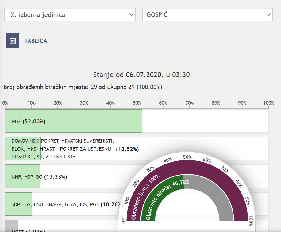The image size is (281, 232).
Task: Click the SDP coalition result bar
Action: pyautogui.click(x=18, y=204)
